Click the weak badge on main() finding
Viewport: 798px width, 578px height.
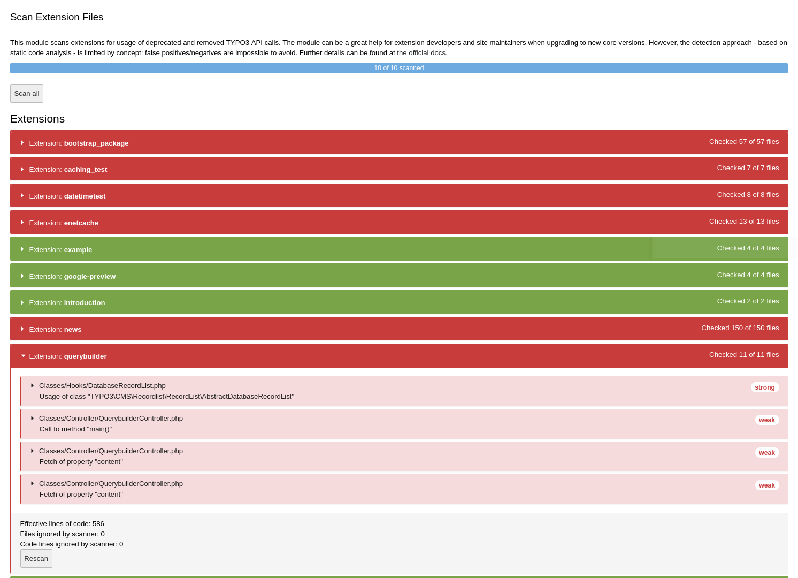pyautogui.click(x=766, y=420)
